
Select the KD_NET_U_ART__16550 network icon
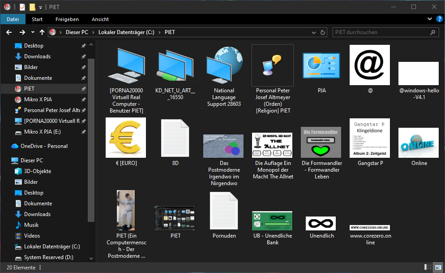pyautogui.click(x=175, y=65)
